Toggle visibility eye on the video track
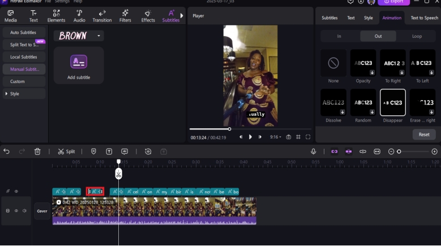The width and height of the screenshot is (441, 246). pyautogui.click(x=16, y=211)
